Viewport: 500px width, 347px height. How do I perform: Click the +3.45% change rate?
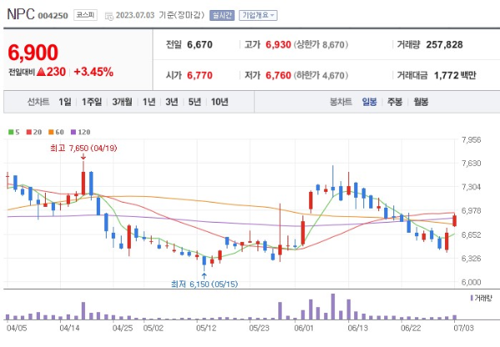tap(93, 72)
